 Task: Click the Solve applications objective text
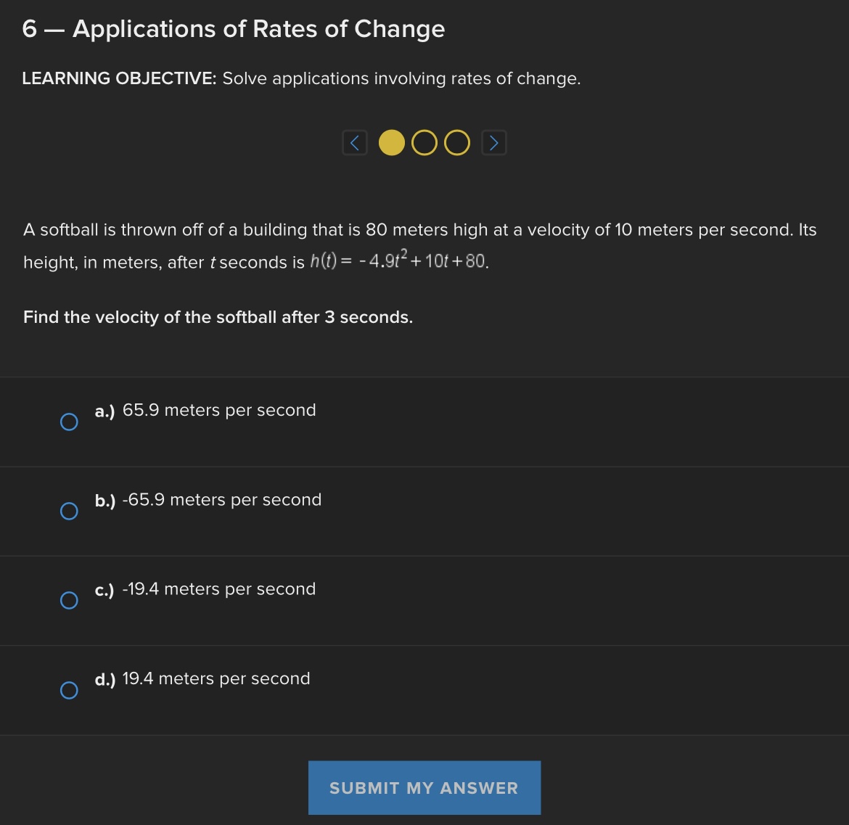tap(401, 78)
